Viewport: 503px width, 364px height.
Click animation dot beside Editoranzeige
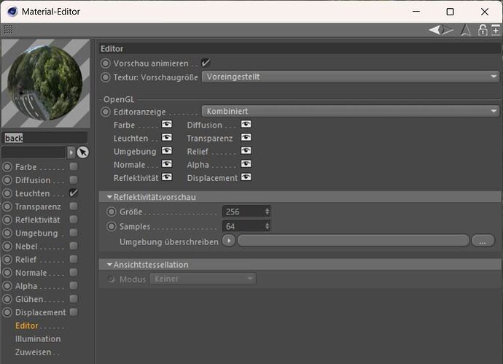pos(106,112)
